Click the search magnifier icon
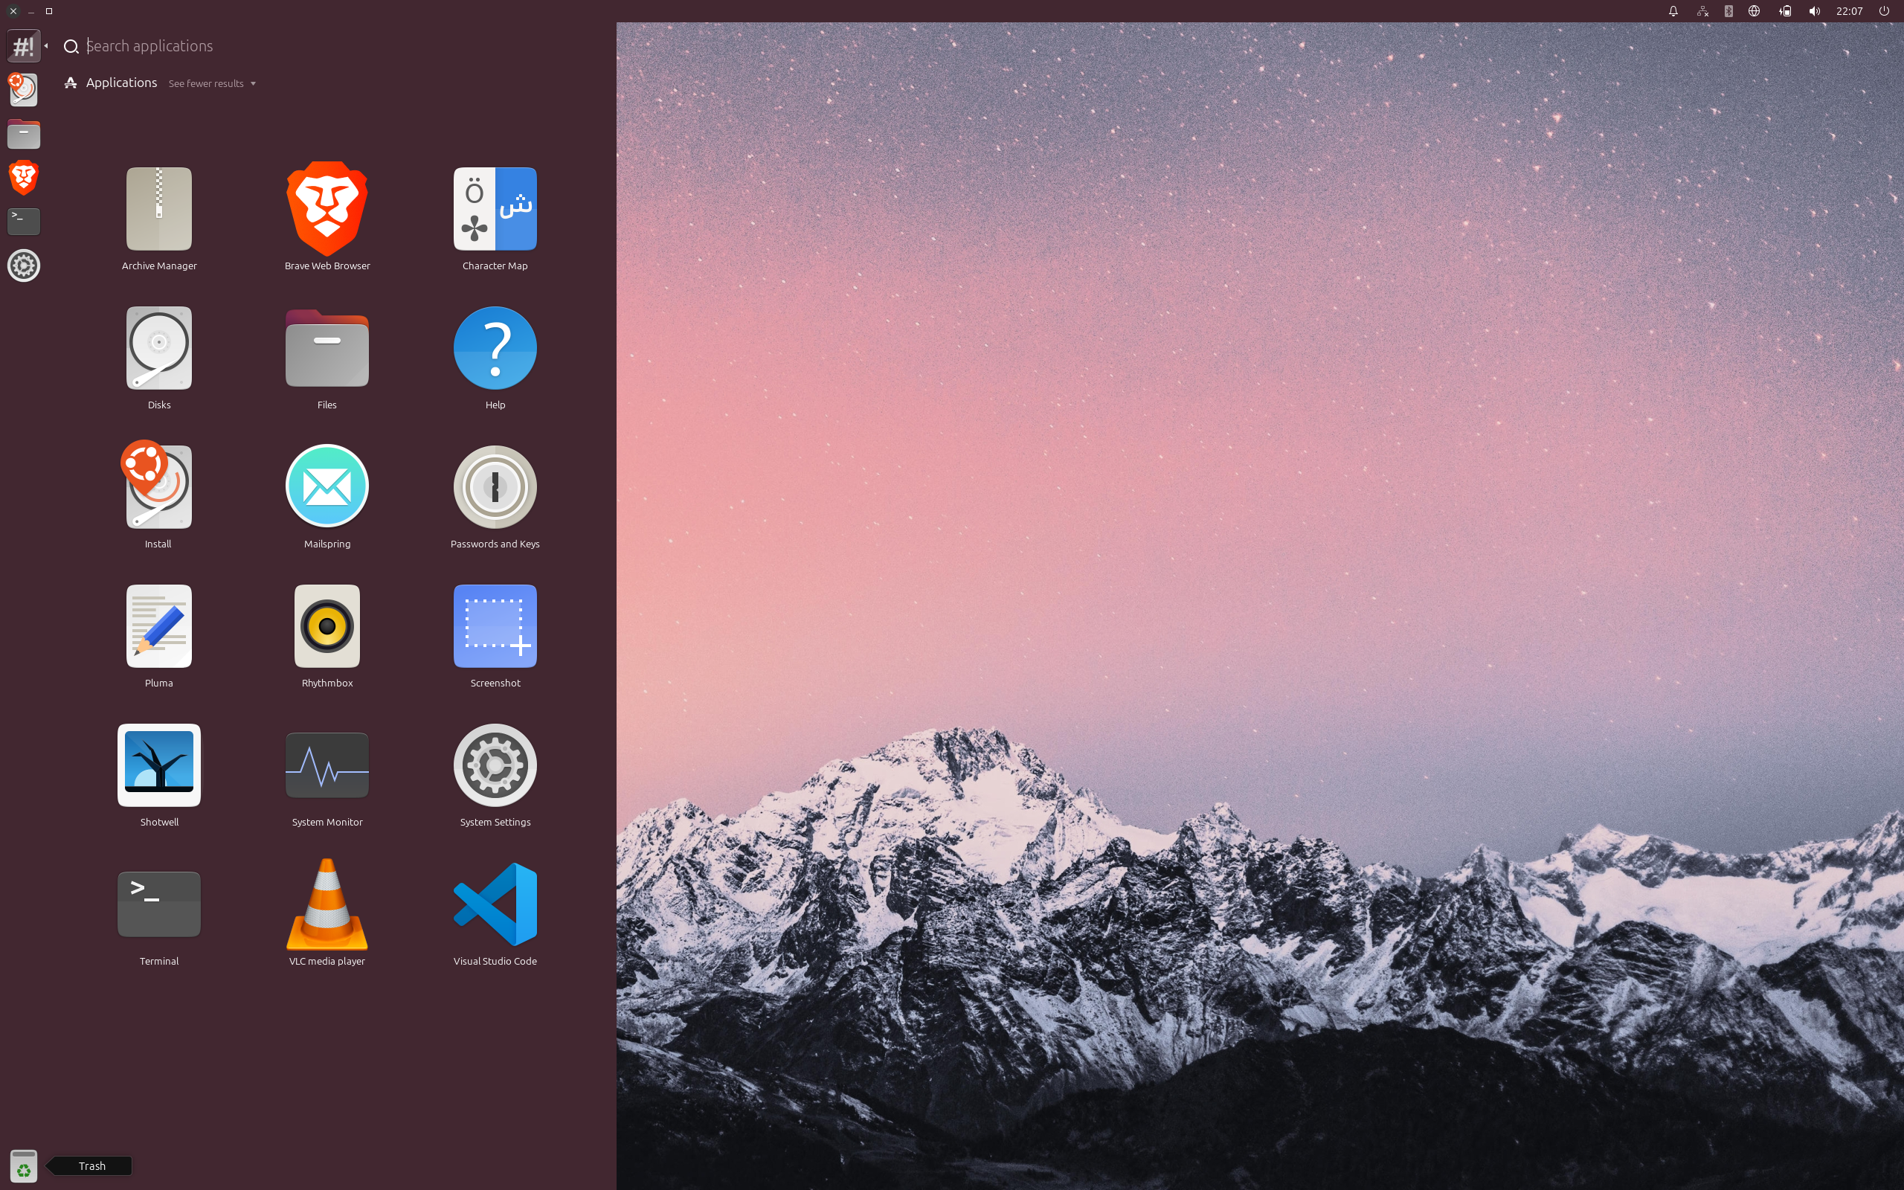The image size is (1904, 1190). (71, 46)
